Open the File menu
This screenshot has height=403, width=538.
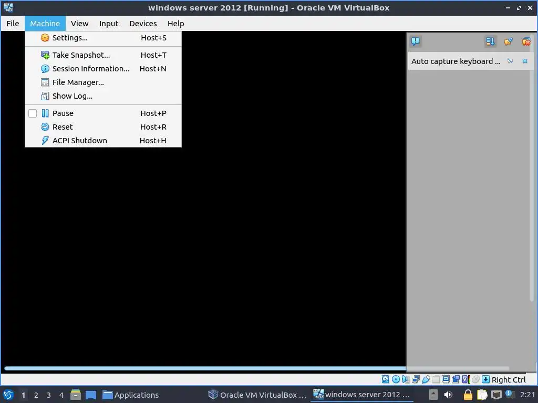13,23
